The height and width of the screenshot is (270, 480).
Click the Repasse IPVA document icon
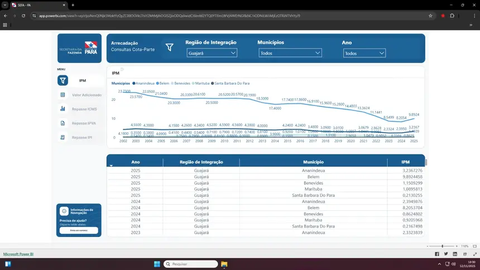pyautogui.click(x=63, y=123)
